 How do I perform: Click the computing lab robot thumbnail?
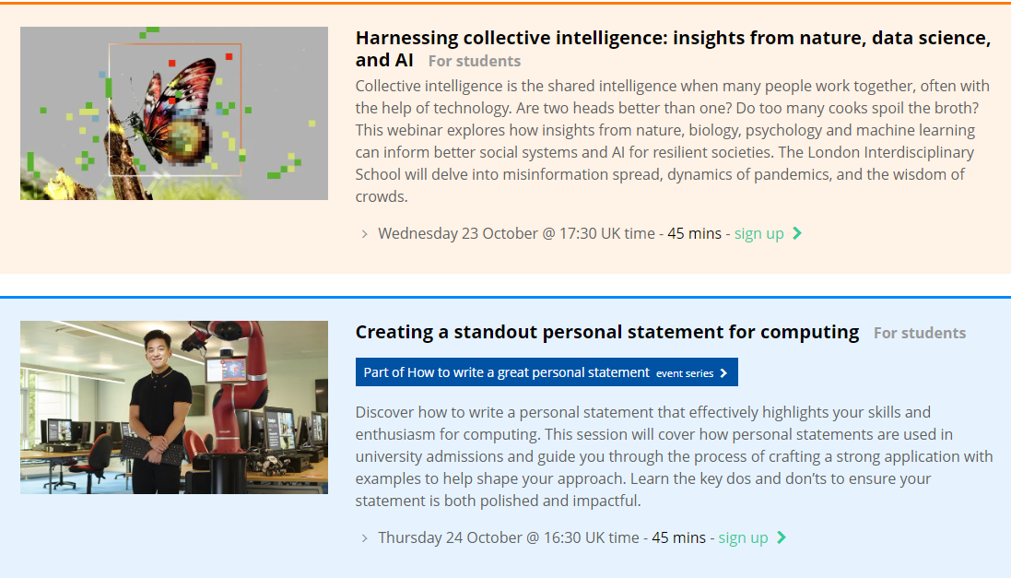[x=174, y=407]
